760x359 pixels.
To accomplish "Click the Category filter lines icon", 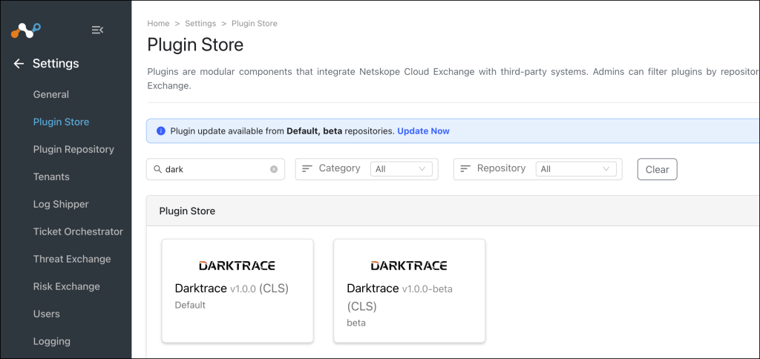I will (307, 168).
